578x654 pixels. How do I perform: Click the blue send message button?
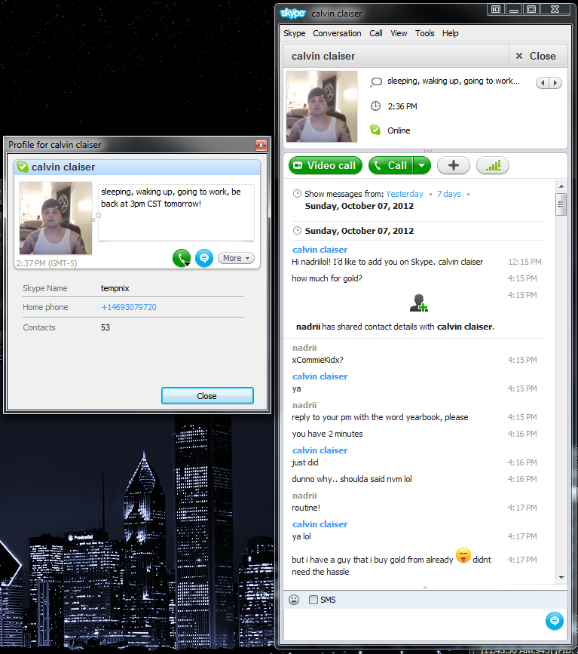pos(554,621)
